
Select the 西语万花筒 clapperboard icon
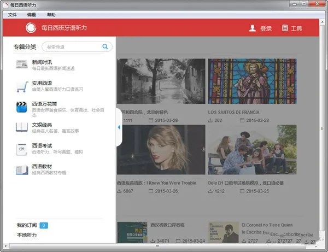coord(22,107)
